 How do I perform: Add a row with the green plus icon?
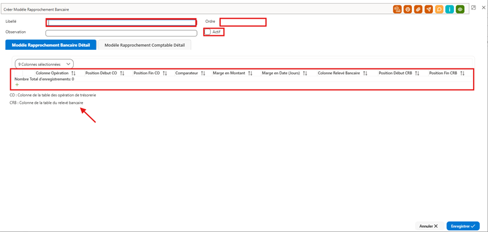pos(17,85)
